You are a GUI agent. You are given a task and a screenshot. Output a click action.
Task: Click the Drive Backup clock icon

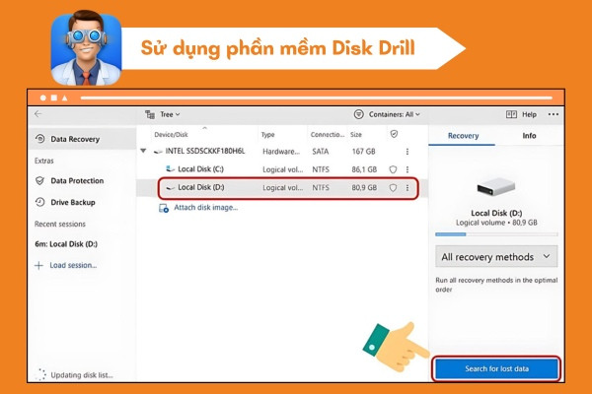(x=40, y=202)
